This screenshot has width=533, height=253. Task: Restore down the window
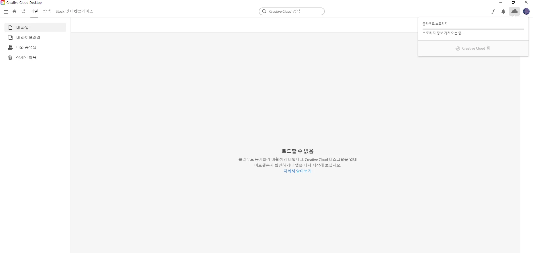coord(513,2)
